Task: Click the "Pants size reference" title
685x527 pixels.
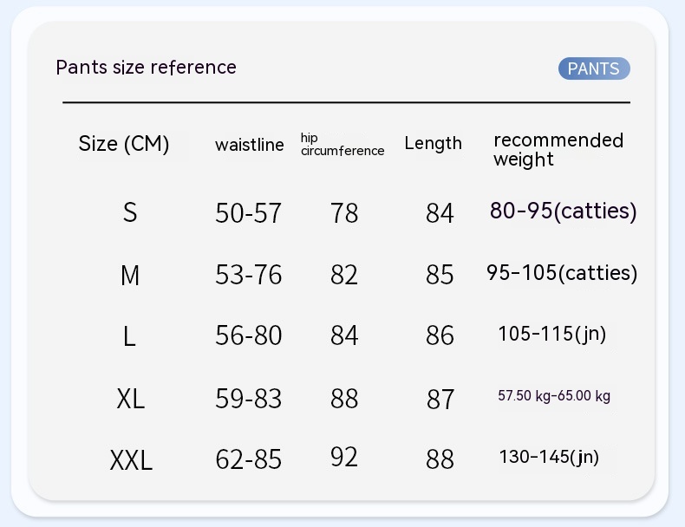Action: (x=146, y=68)
